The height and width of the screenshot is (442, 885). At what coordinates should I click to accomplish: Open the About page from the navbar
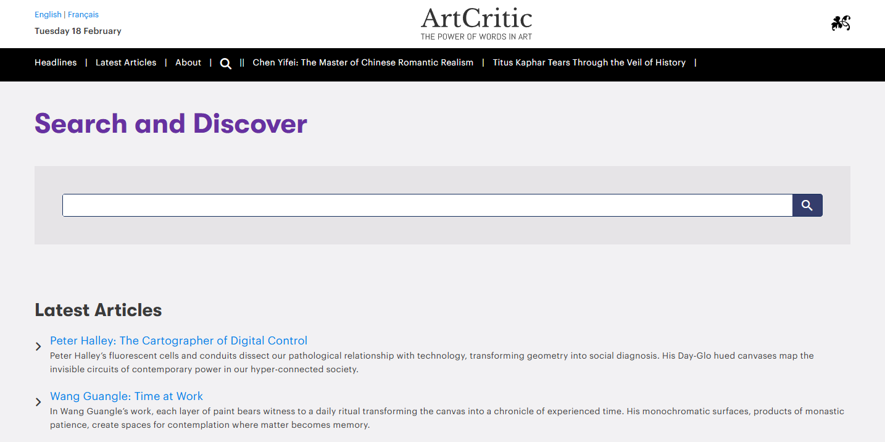[x=188, y=62]
